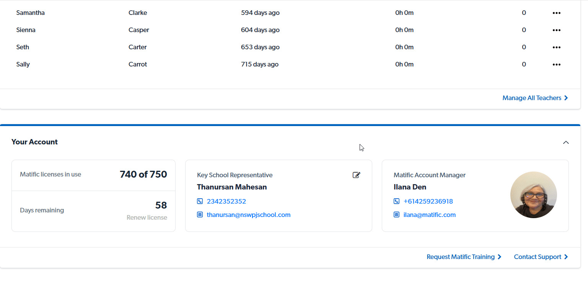The height and width of the screenshot is (293, 588).
Task: Collapse the Your Account section
Action: 566,142
